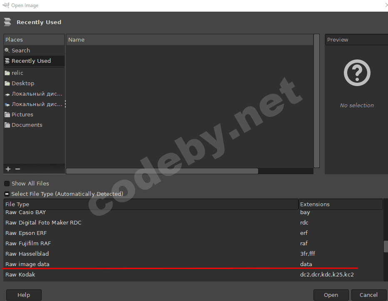This screenshot has width=388, height=301.
Task: Click the Documents folder icon
Action: (x=7, y=125)
